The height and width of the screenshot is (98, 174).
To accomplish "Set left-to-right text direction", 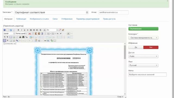I will pyautogui.click(x=5, y=37).
